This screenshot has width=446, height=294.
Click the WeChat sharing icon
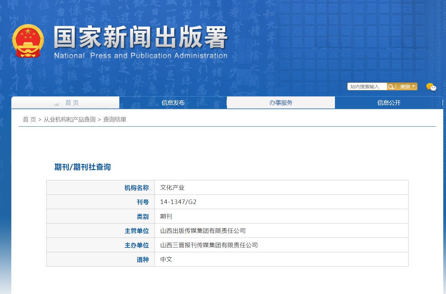[431, 88]
